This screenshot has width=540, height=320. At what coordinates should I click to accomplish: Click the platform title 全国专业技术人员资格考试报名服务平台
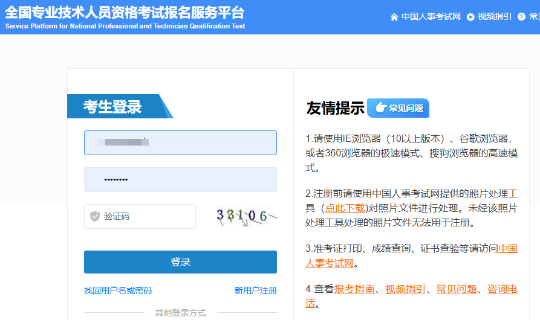pyautogui.click(x=125, y=12)
